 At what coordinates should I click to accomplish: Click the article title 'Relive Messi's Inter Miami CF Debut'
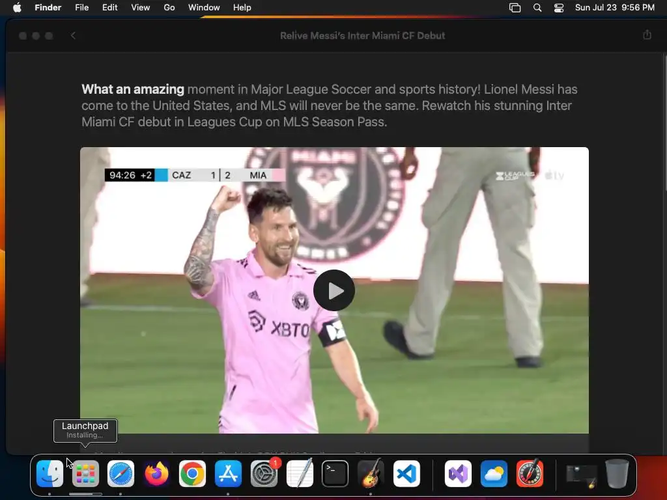(362, 36)
